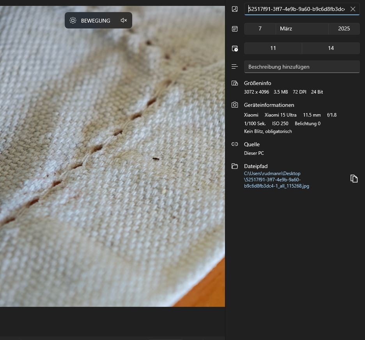Click the clock icon next to the time
Screen dimensions: 365x340
235,48
